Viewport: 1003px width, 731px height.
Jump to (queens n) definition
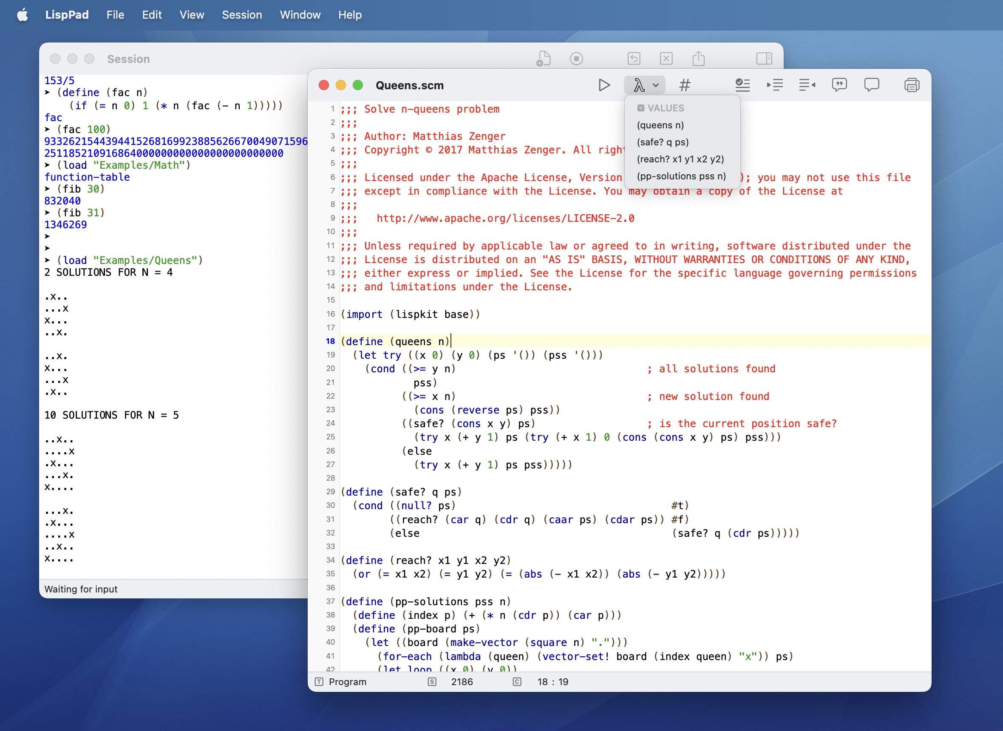point(660,125)
